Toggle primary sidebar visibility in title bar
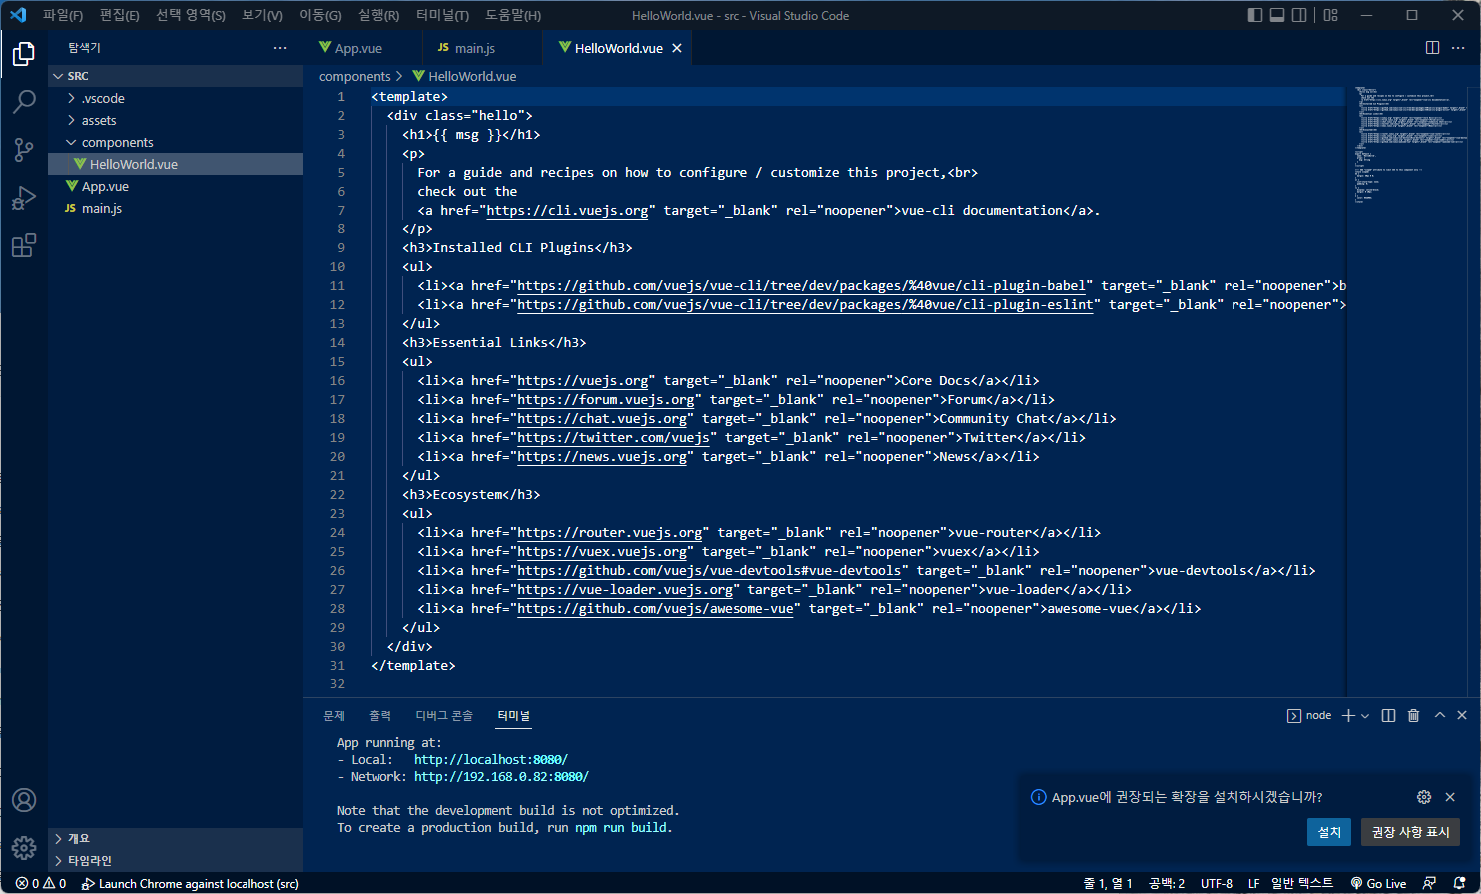Screen dimensions: 1481x894 (1255, 15)
